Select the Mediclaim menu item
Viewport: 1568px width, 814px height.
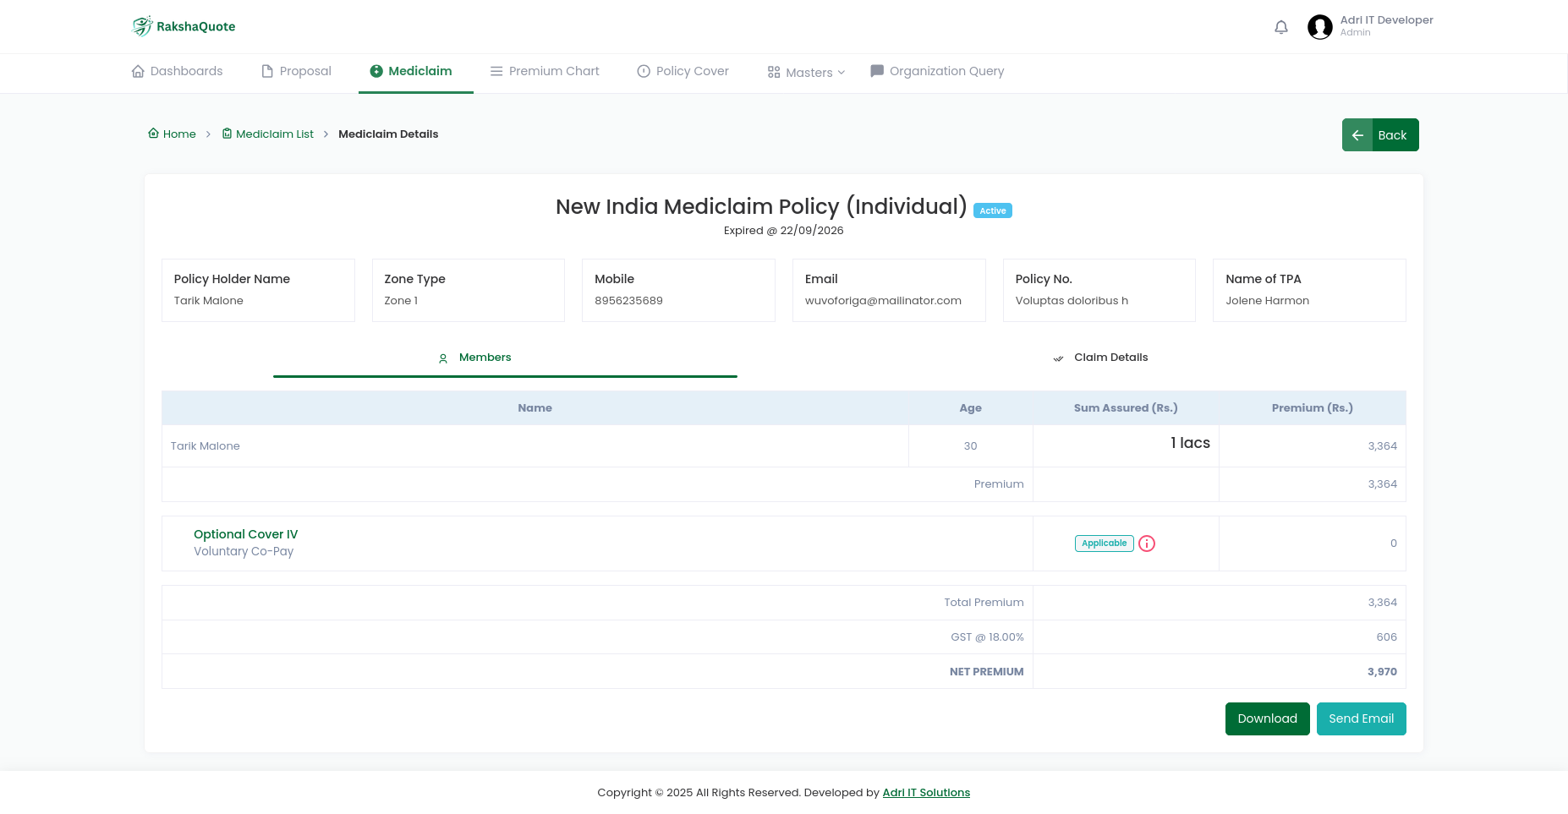(411, 71)
